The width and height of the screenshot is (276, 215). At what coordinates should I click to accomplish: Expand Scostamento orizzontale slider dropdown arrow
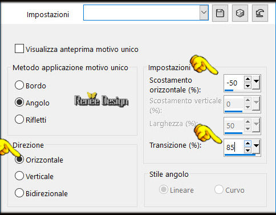(256, 82)
